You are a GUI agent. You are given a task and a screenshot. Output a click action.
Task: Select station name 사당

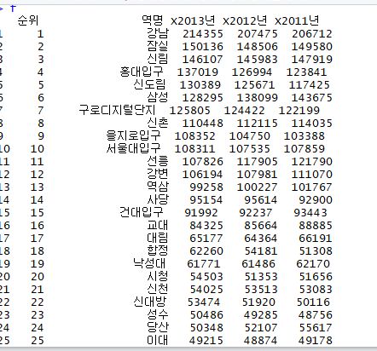pyautogui.click(x=158, y=199)
